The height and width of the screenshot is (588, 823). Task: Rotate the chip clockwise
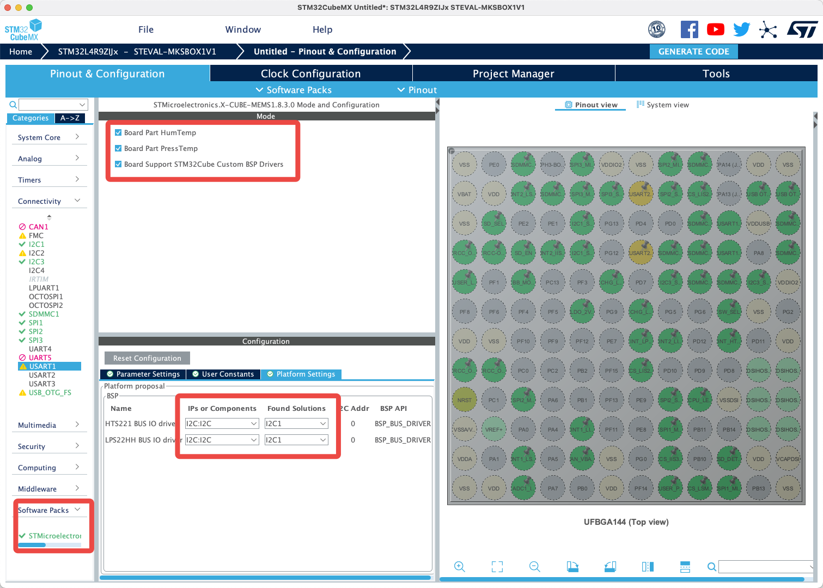pyautogui.click(x=572, y=567)
